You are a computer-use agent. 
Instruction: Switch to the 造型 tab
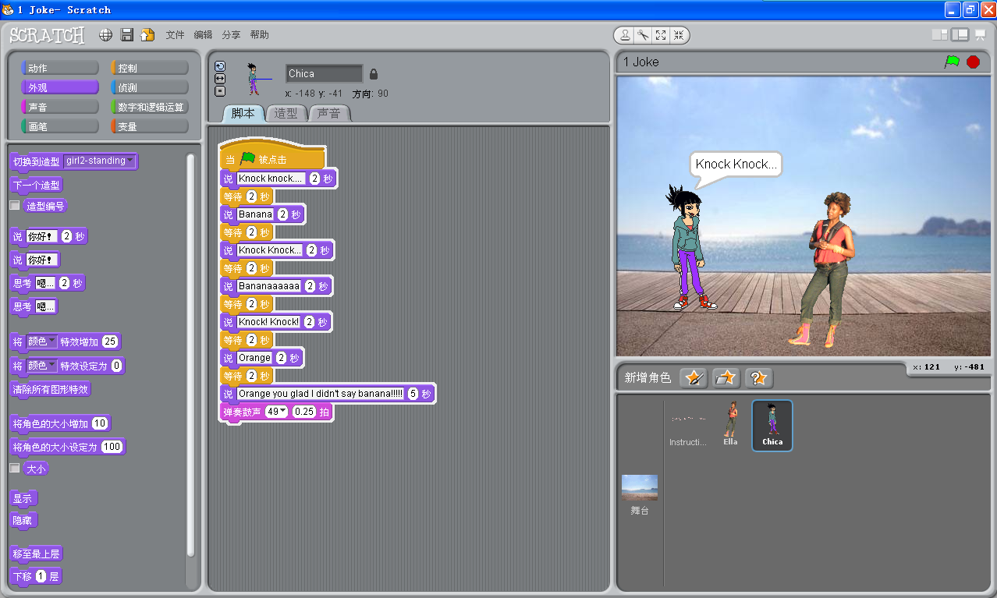click(286, 114)
